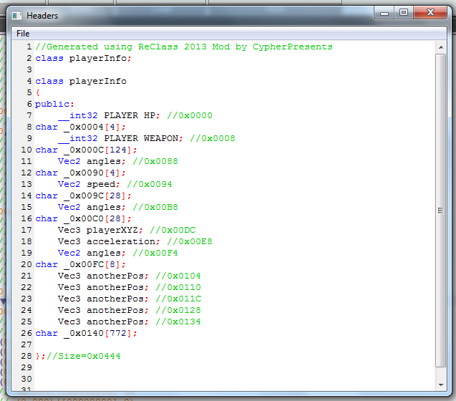Click 'Vec3 anotherPos; //0x0128' line
This screenshot has width=456, height=401.
129,310
